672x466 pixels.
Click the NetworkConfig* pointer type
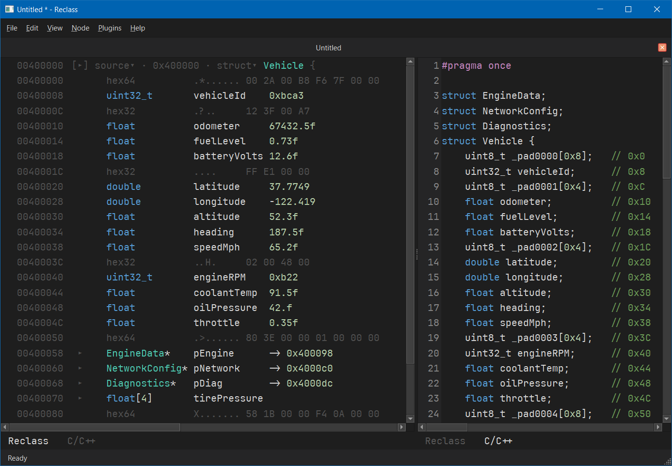coord(147,368)
